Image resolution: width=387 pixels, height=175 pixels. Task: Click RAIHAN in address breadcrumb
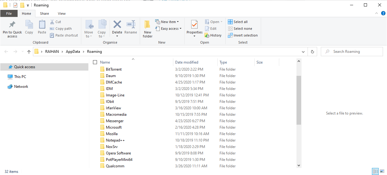coord(53,52)
